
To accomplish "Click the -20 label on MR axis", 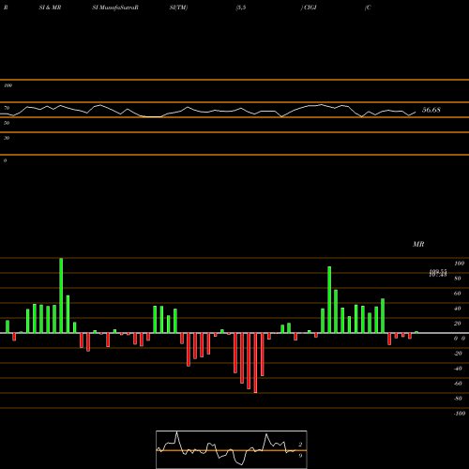I will pyautogui.click(x=458, y=354).
